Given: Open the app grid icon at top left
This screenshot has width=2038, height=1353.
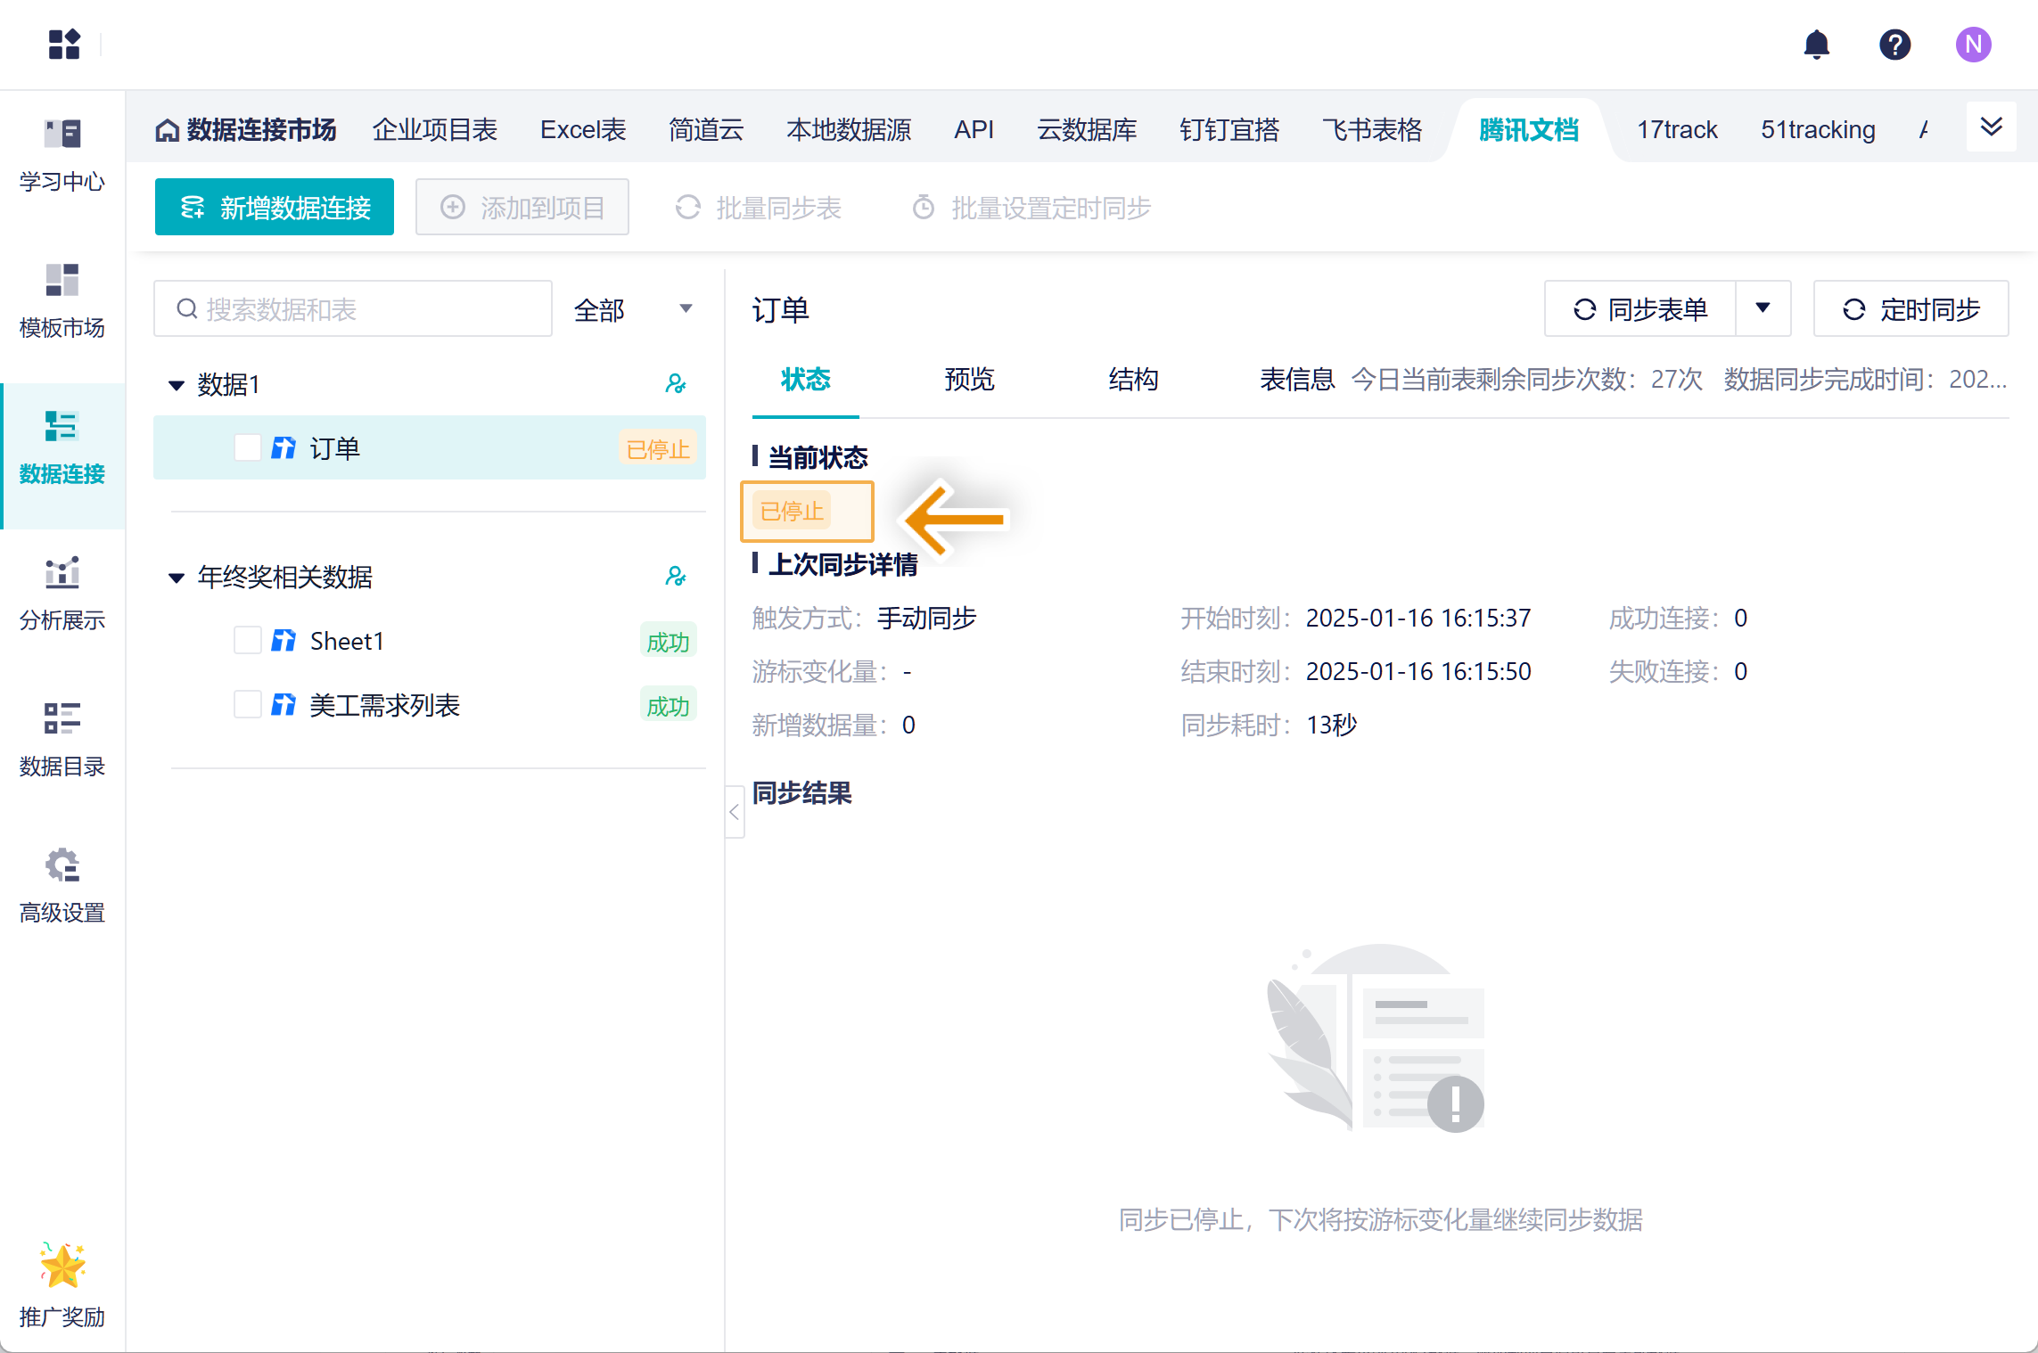Looking at the screenshot, I should pyautogui.click(x=64, y=45).
